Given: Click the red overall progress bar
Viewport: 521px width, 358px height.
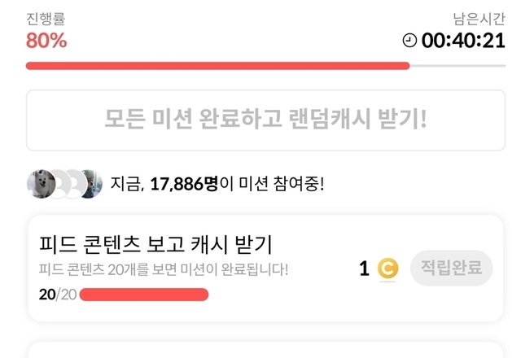Looking at the screenshot, I should (218, 66).
